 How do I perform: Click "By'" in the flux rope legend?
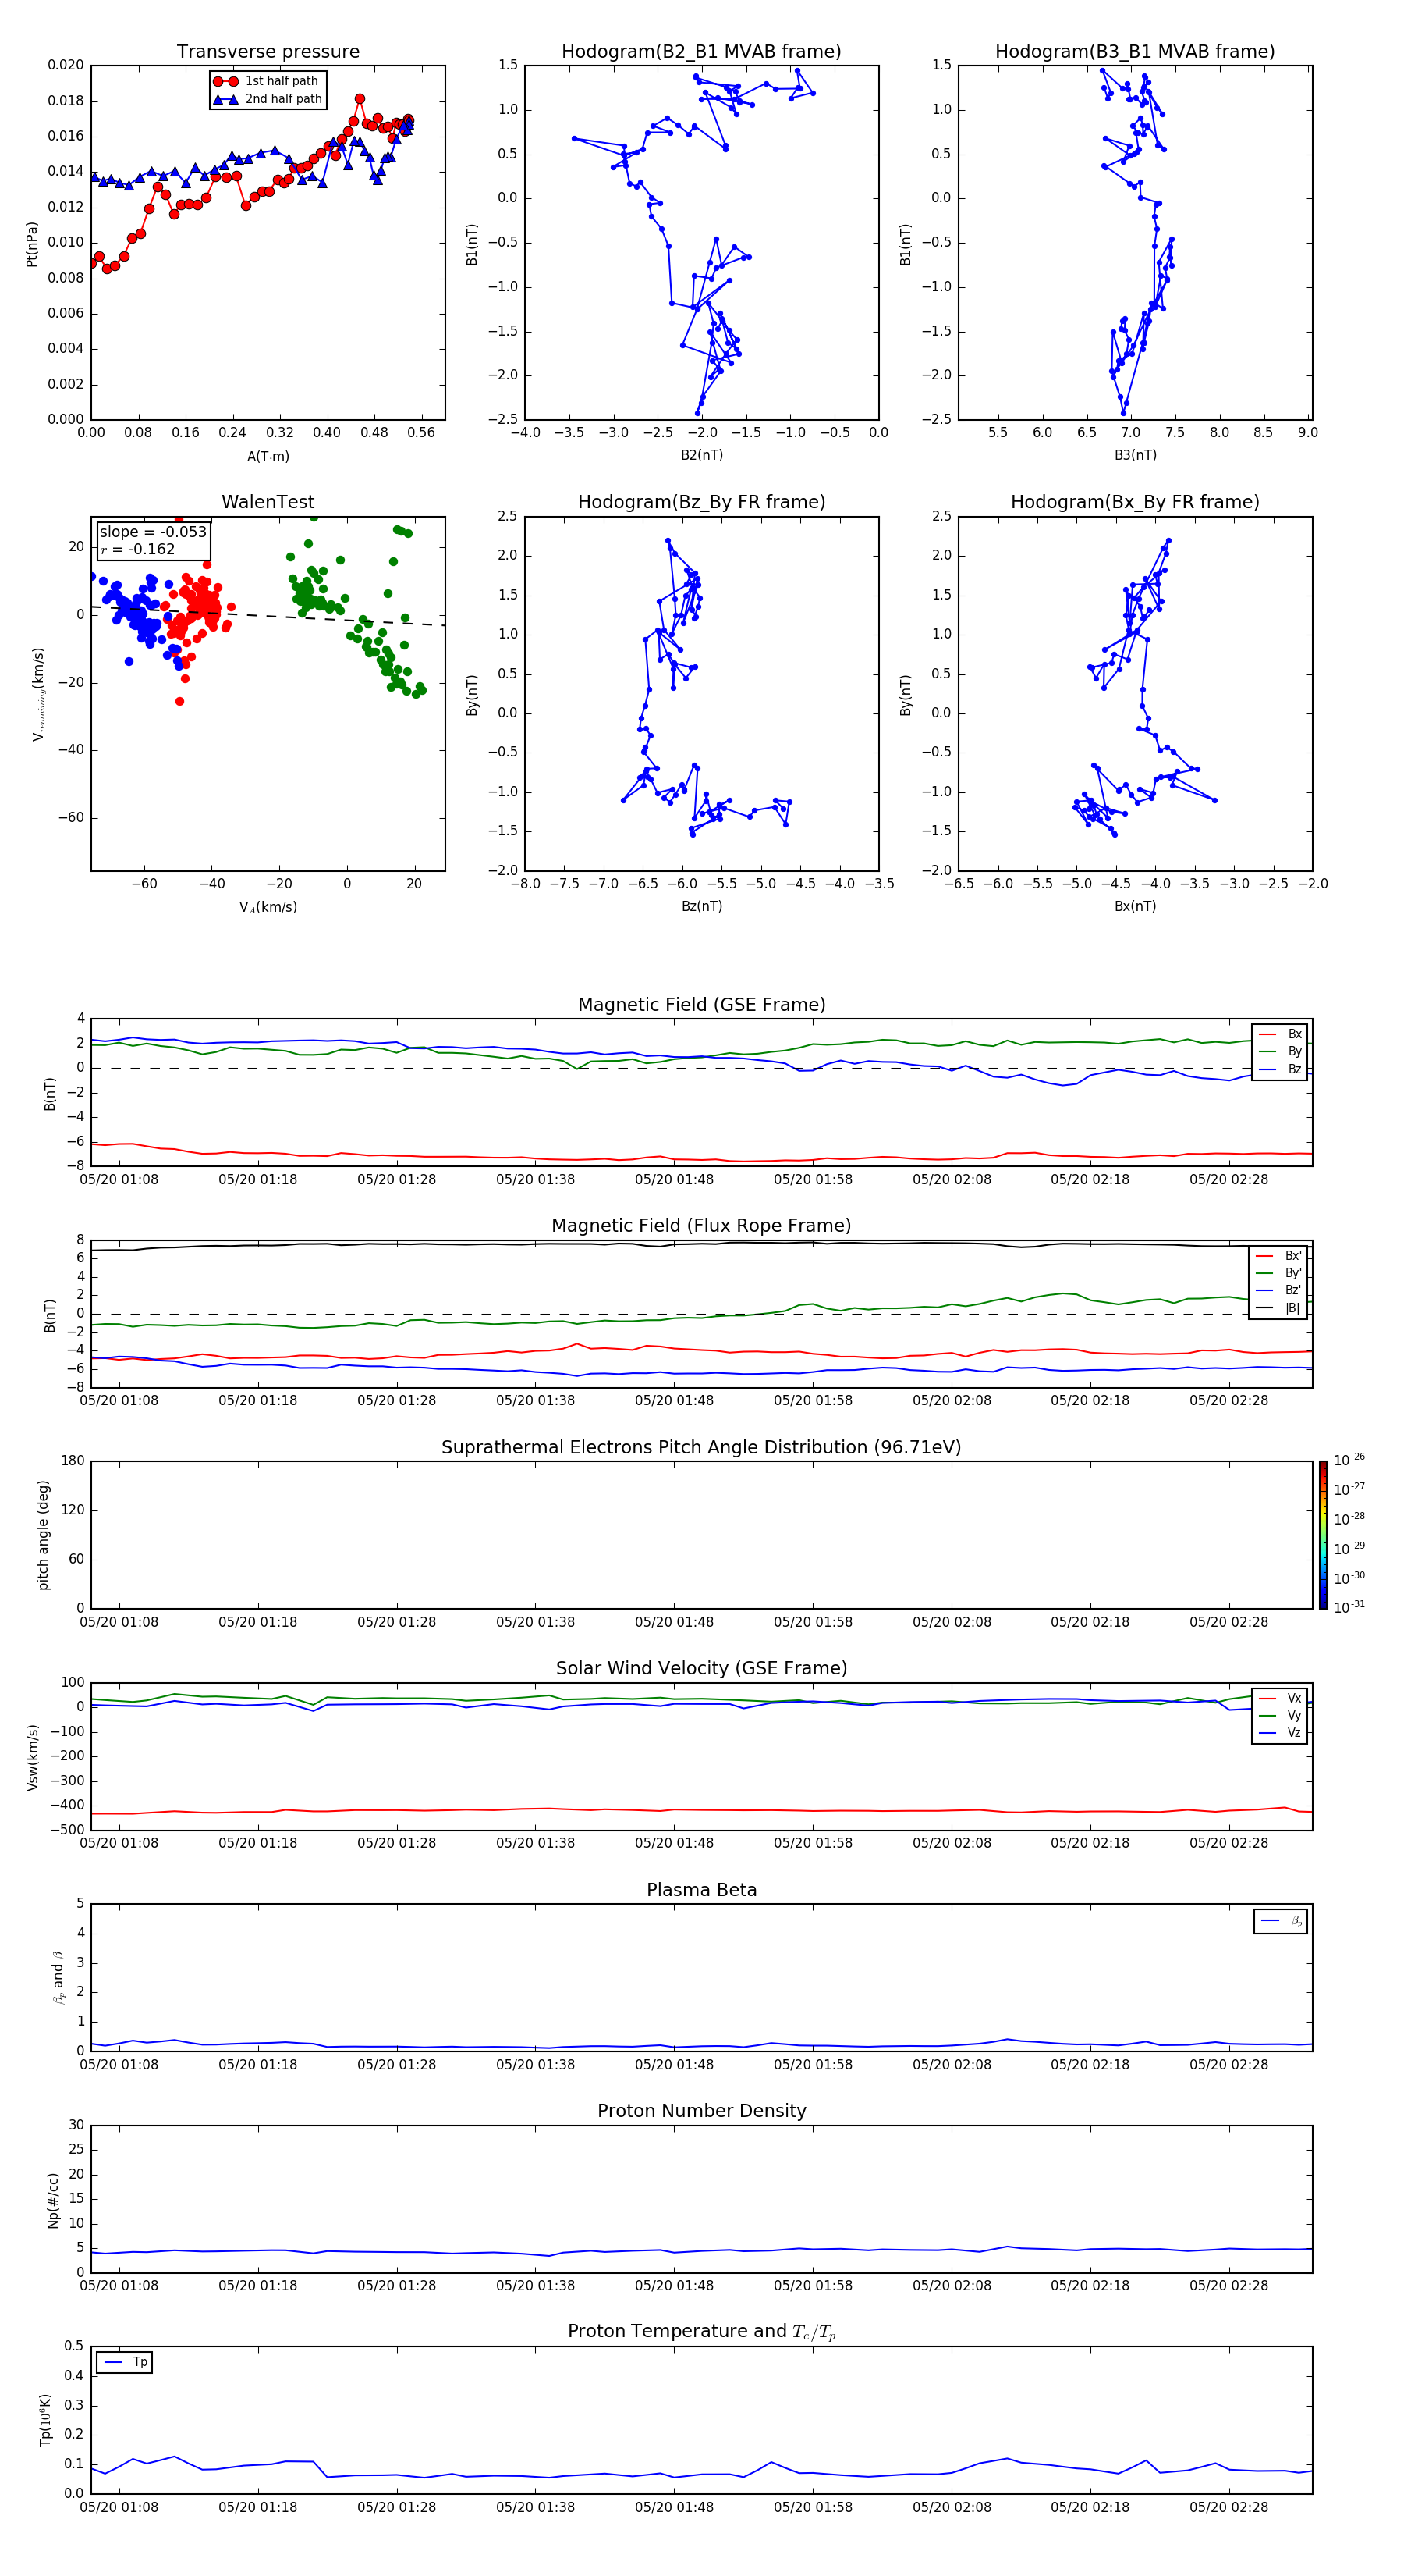(x=1293, y=1273)
